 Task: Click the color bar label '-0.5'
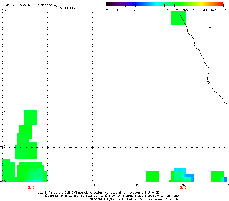[x=184, y=10]
